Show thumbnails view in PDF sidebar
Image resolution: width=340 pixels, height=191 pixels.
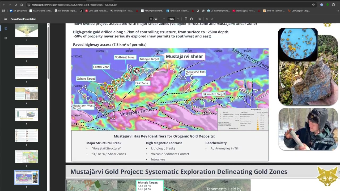tap(6, 28)
